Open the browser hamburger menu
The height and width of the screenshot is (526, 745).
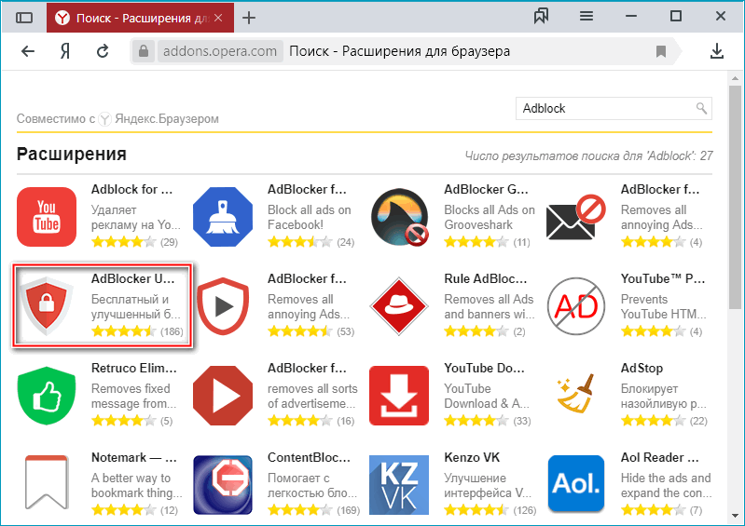click(586, 17)
